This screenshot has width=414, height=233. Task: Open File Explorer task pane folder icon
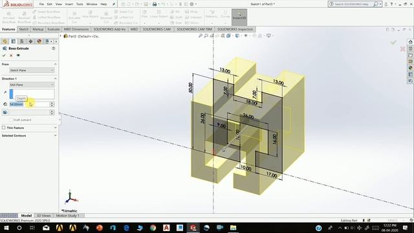(x=410, y=55)
